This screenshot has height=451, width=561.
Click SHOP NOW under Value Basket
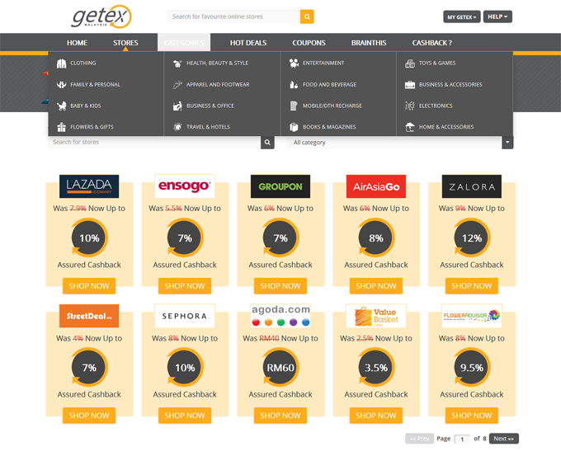pyautogui.click(x=376, y=416)
